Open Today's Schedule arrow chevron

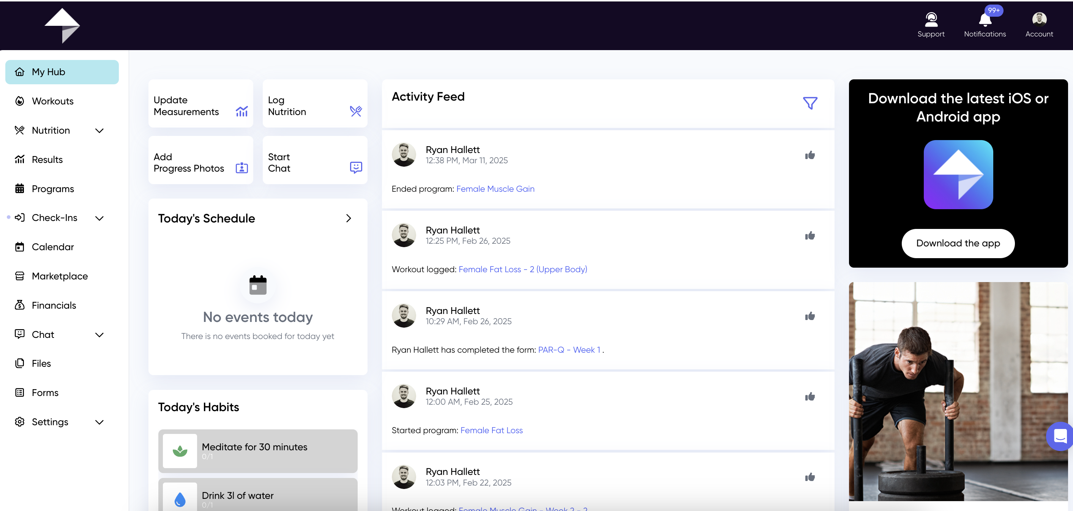(x=348, y=218)
